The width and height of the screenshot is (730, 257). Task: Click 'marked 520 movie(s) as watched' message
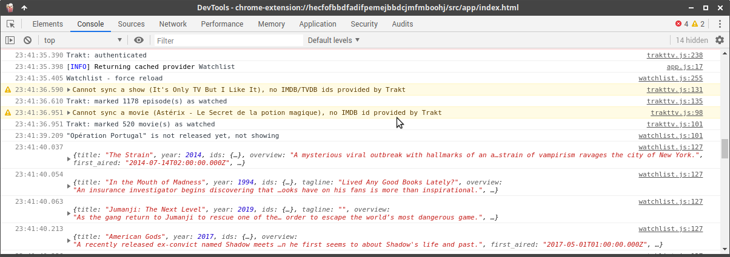point(141,124)
